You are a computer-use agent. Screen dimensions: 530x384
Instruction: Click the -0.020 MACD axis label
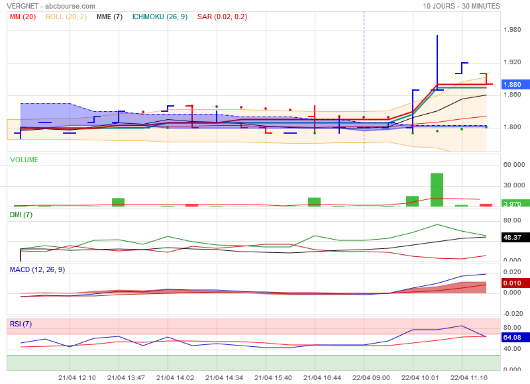[x=513, y=313]
